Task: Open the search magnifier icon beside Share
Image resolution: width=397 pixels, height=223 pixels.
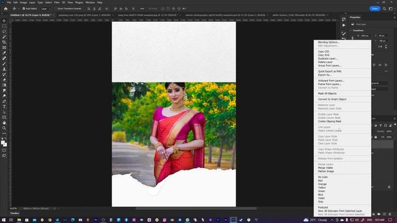Action: pos(385,9)
